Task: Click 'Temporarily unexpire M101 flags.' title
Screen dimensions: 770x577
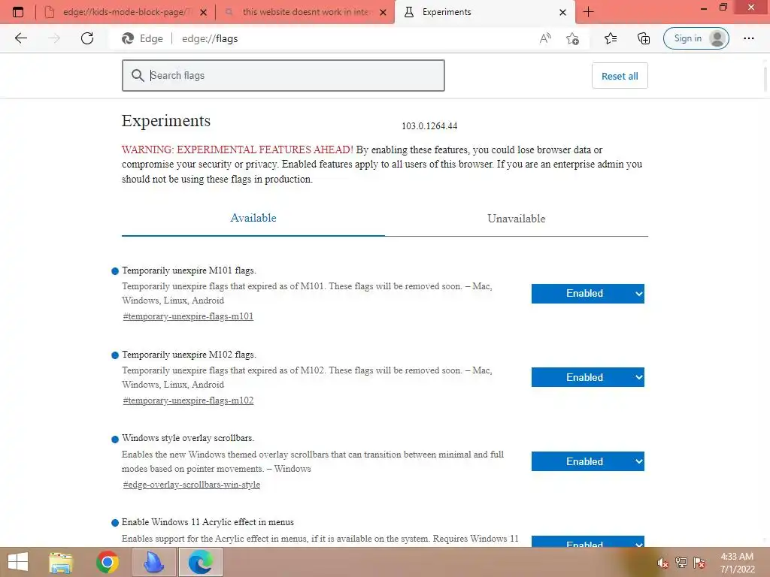Action: tap(189, 270)
